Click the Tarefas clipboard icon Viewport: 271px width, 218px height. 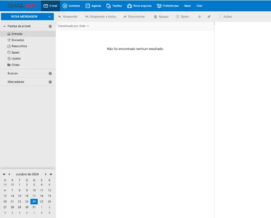pyautogui.click(x=108, y=6)
